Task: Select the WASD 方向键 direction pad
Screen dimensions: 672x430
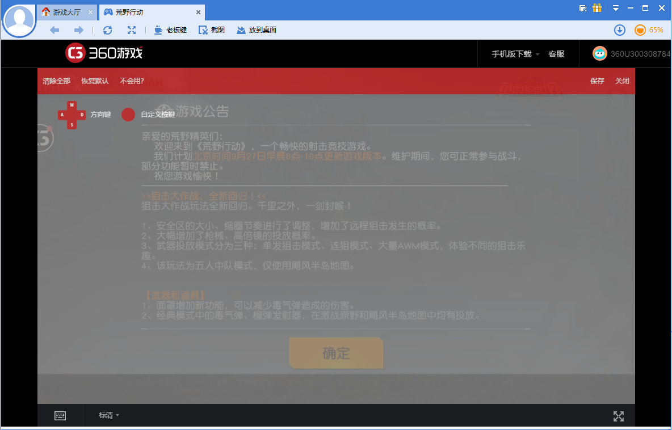Action: pyautogui.click(x=72, y=115)
